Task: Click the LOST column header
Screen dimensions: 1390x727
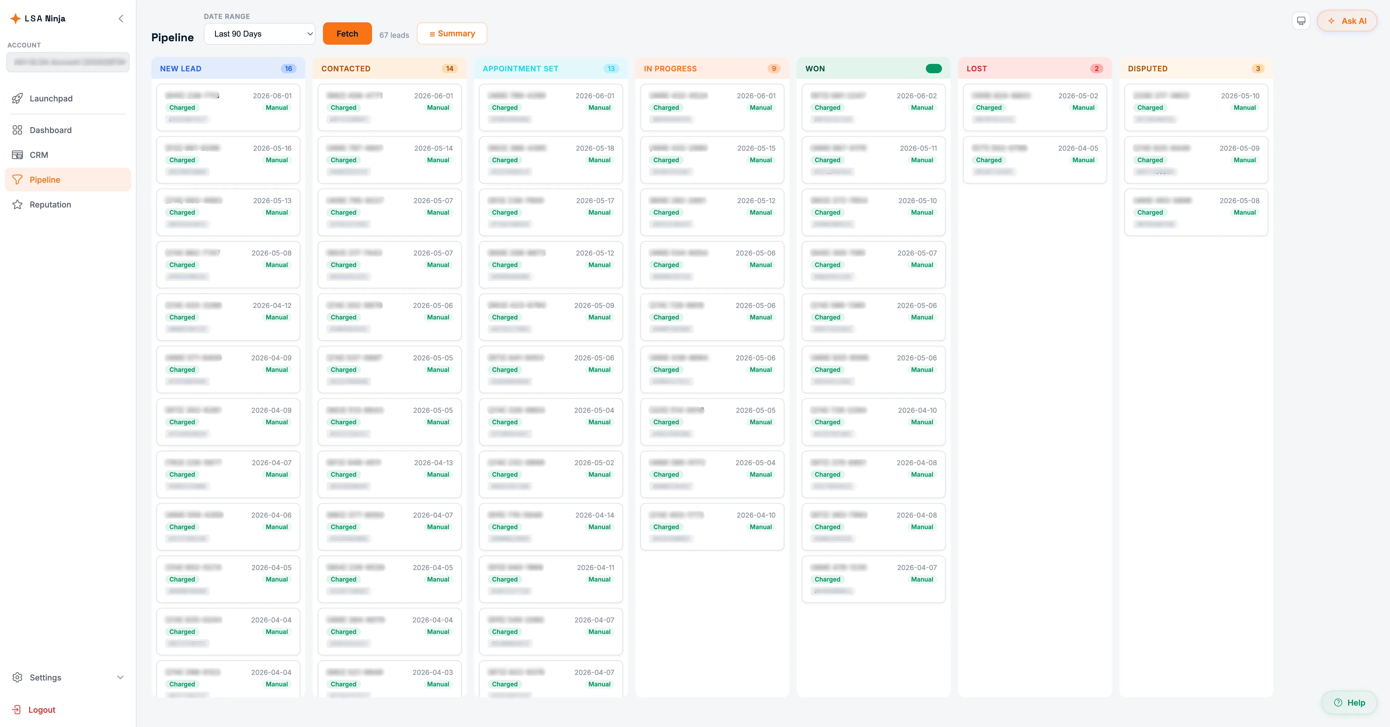Action: 1034,69
